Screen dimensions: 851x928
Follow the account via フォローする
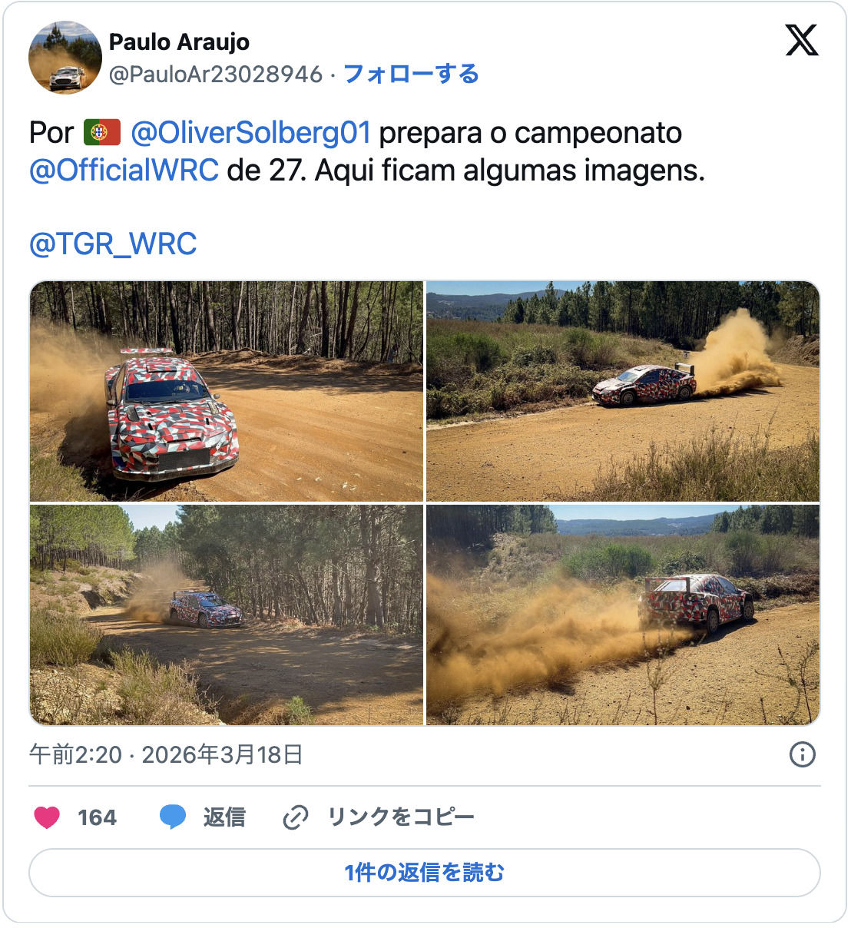click(x=411, y=75)
